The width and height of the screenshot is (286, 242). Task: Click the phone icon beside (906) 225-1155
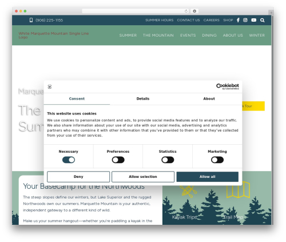pyautogui.click(x=31, y=20)
